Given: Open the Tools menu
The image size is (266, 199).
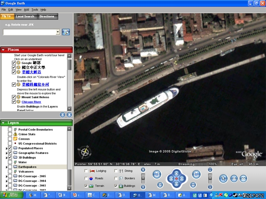Looking at the screenshot, I should 35,10.
